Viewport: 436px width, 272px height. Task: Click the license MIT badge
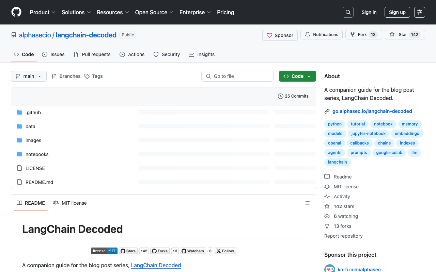coord(104,251)
